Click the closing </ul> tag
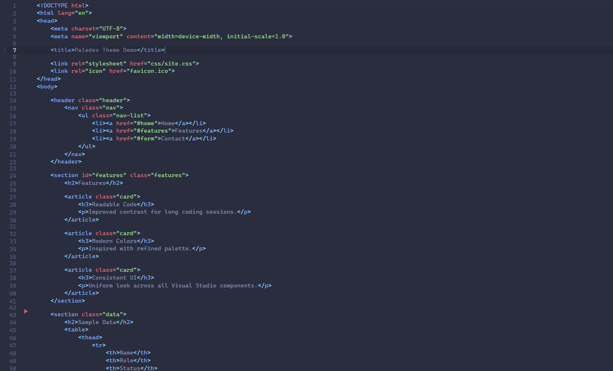 point(87,146)
